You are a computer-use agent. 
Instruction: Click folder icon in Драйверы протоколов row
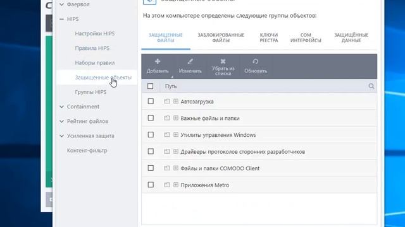[167, 151]
